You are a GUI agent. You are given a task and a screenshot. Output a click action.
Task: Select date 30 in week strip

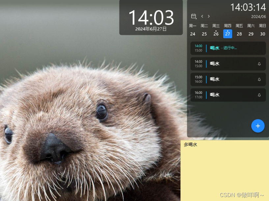[x=263, y=34]
